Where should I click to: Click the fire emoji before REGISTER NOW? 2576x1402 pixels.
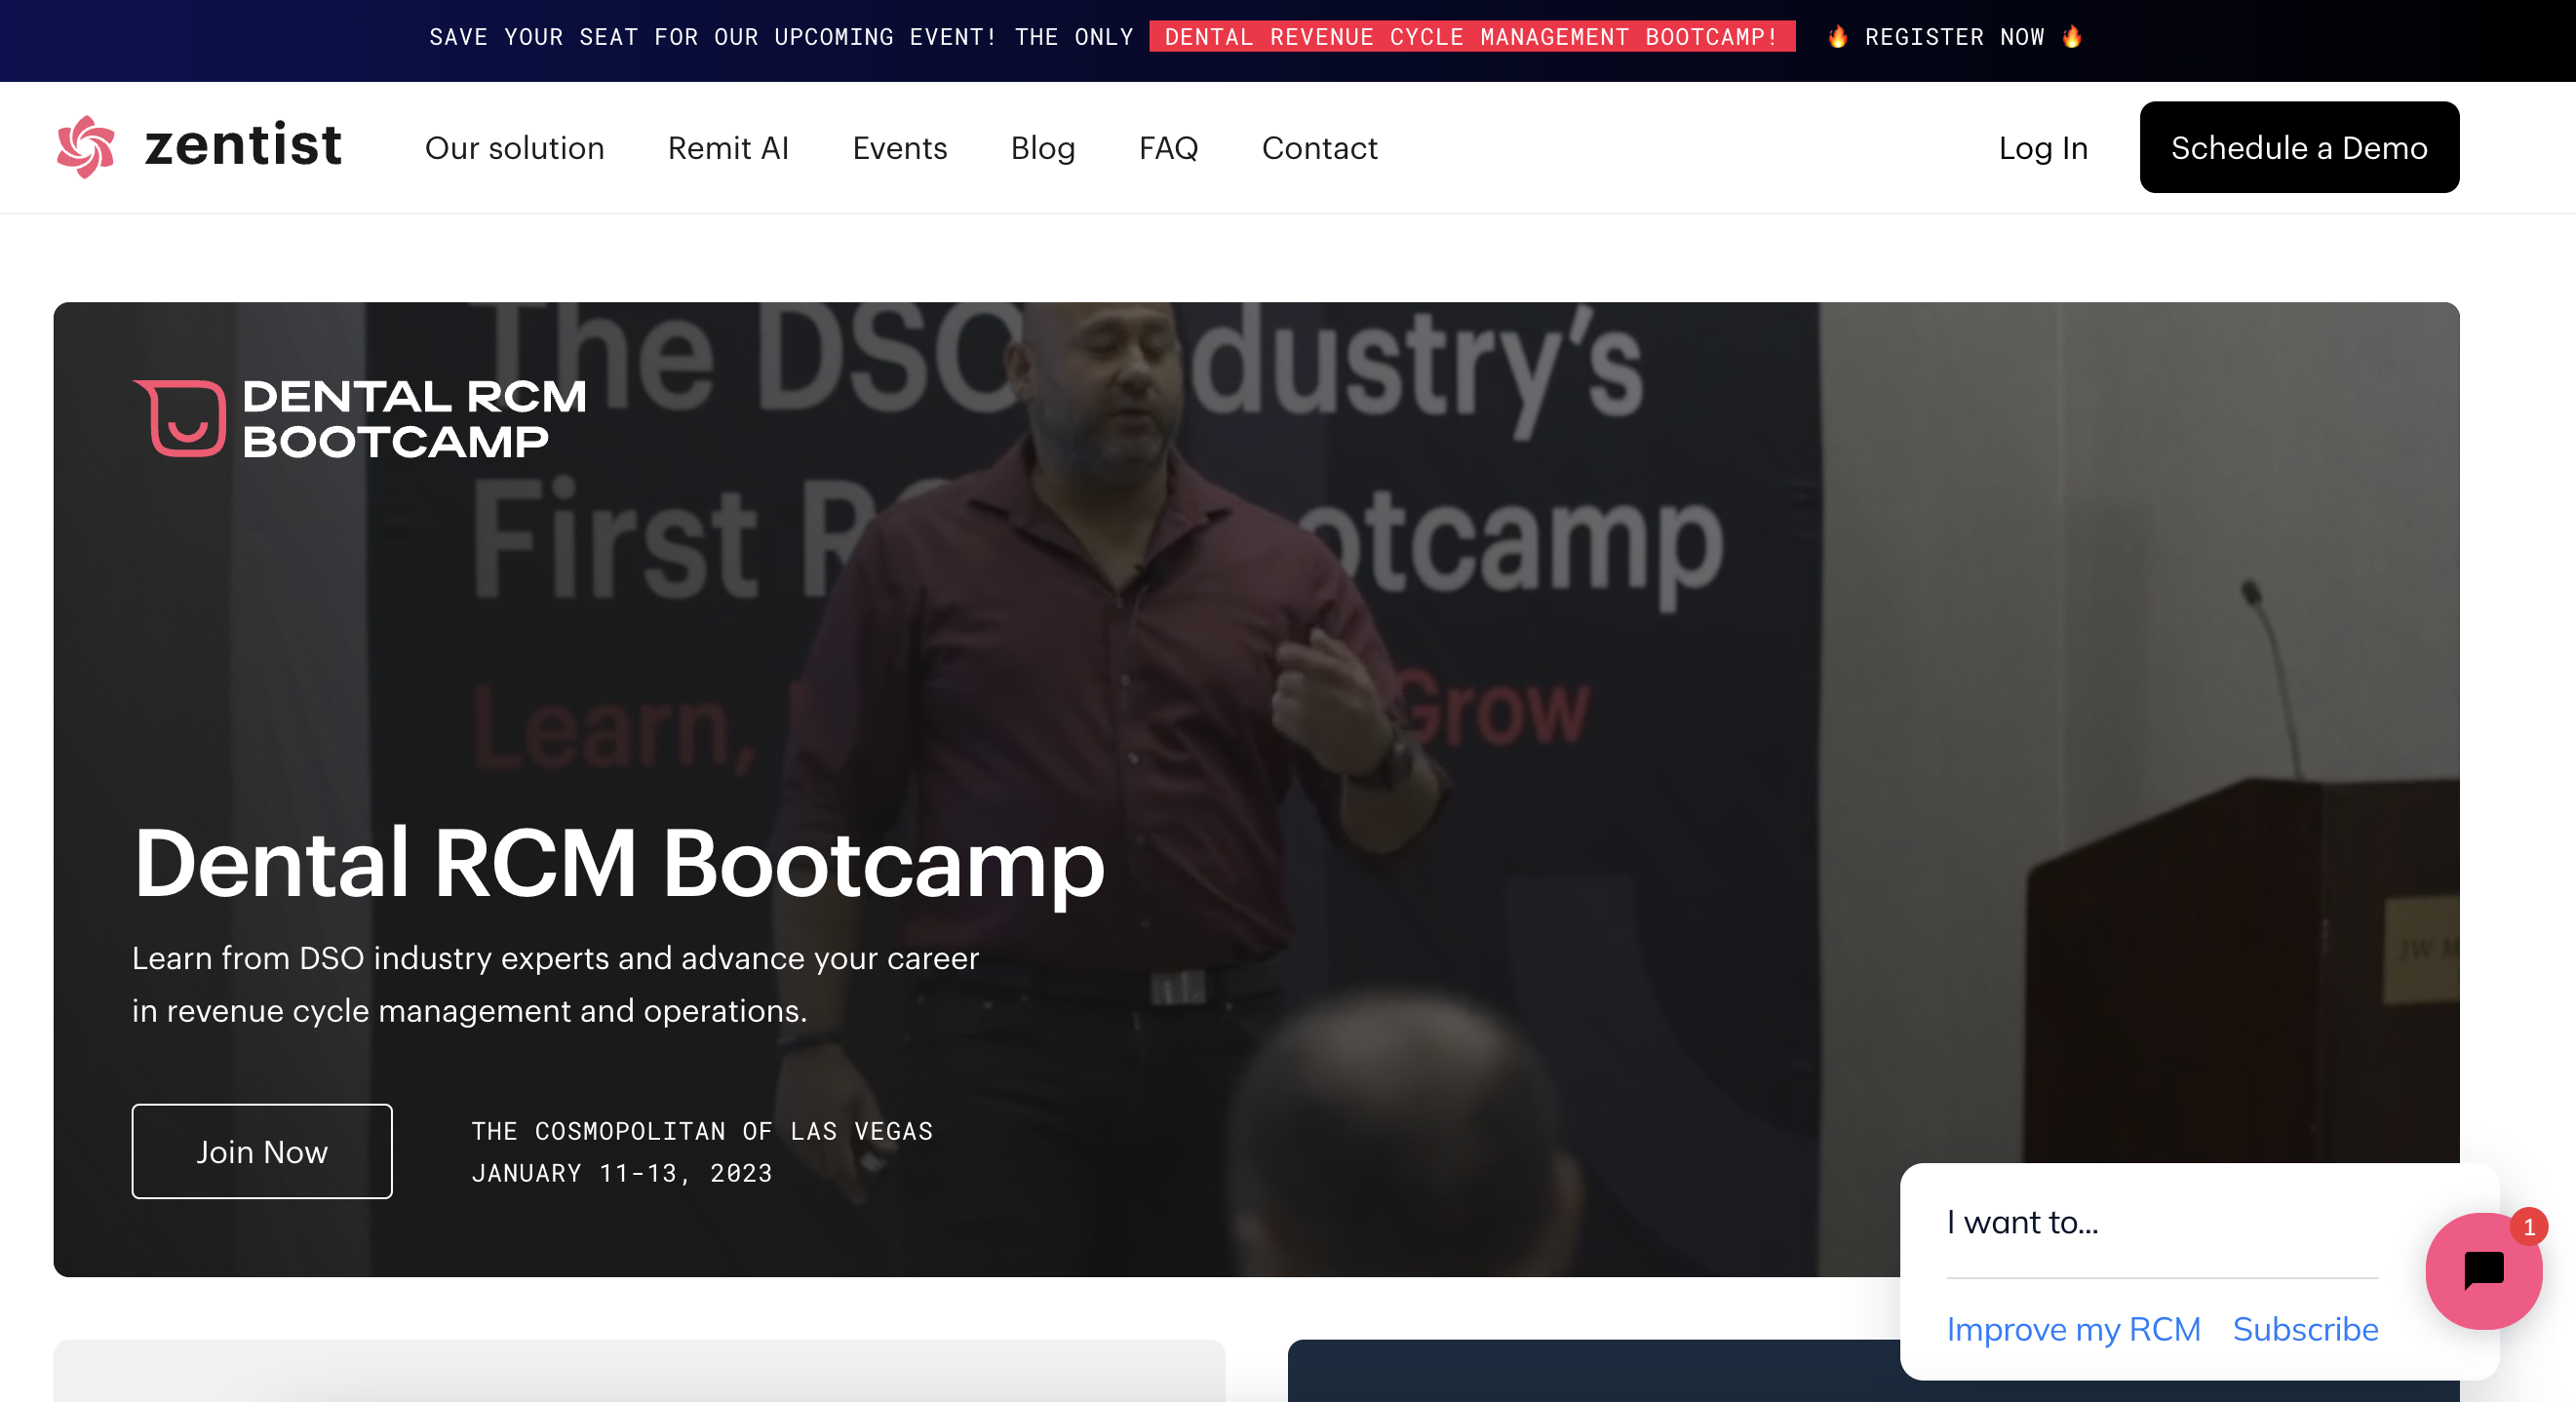[x=1837, y=37]
